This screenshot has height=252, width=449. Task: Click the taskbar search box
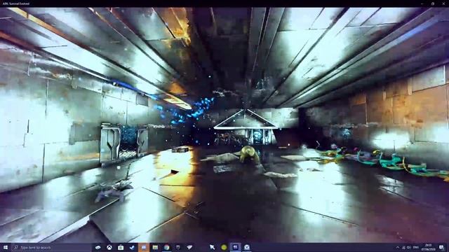tap(51, 247)
